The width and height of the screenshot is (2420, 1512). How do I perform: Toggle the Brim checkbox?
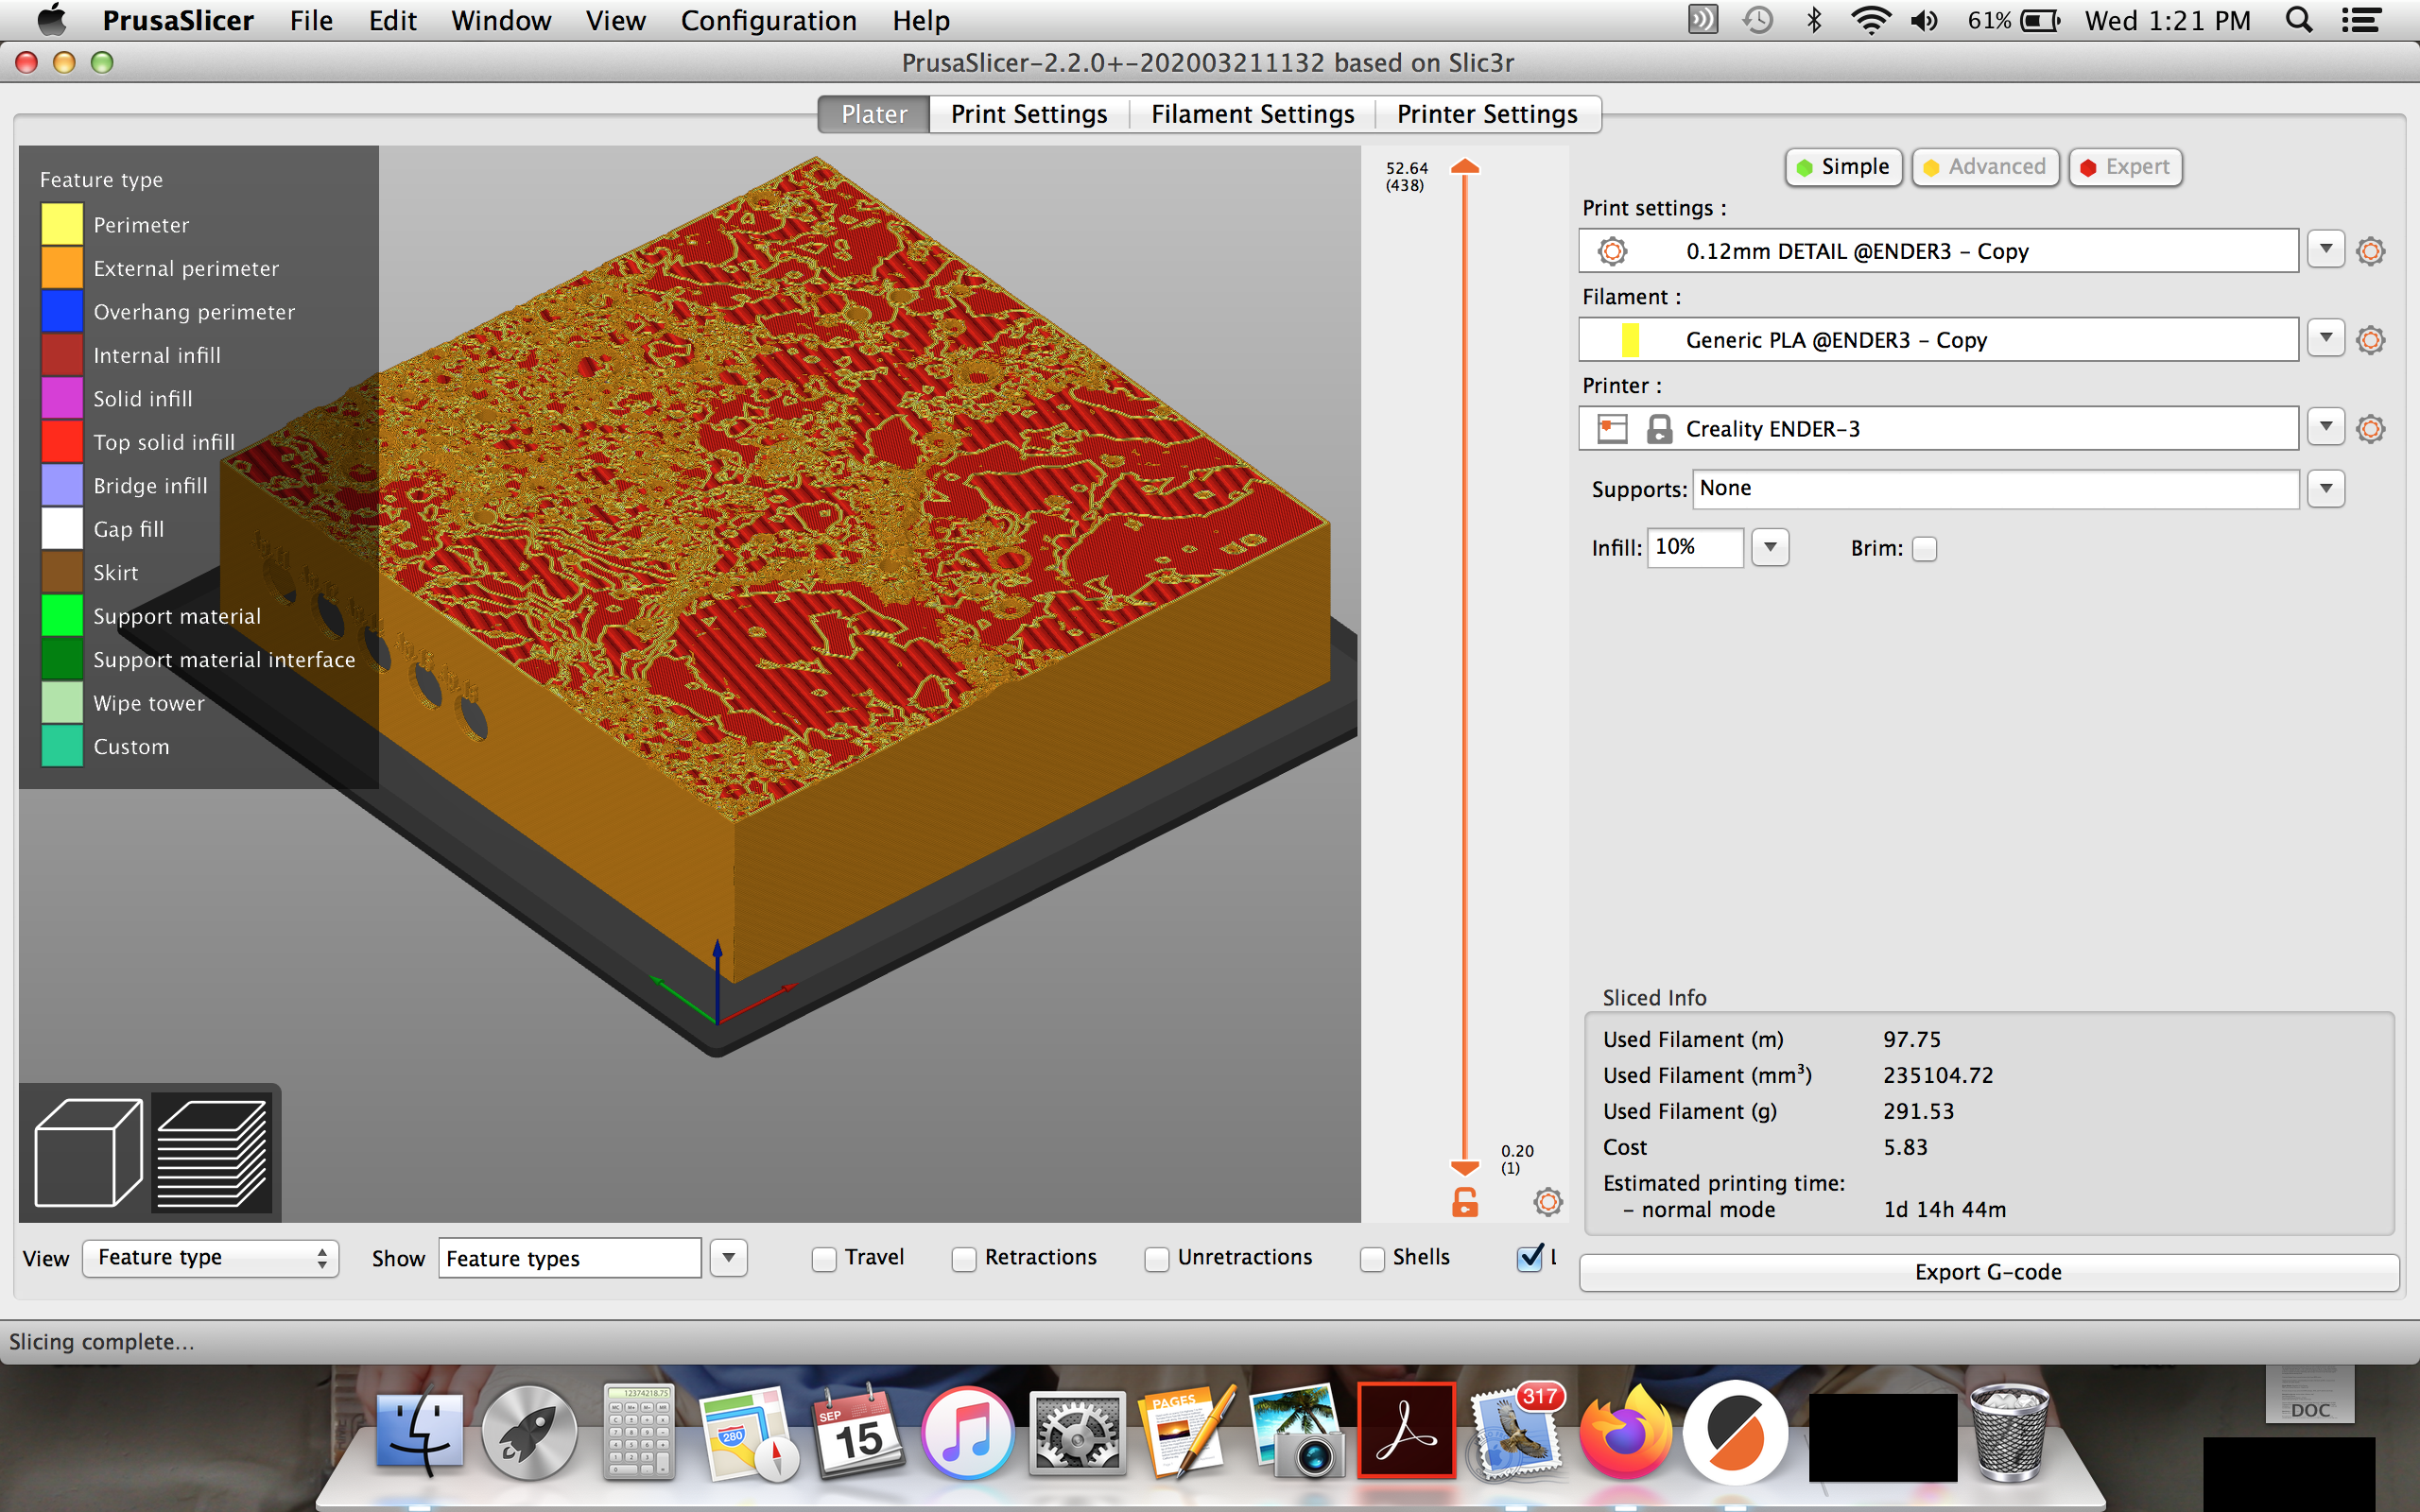tap(1924, 549)
